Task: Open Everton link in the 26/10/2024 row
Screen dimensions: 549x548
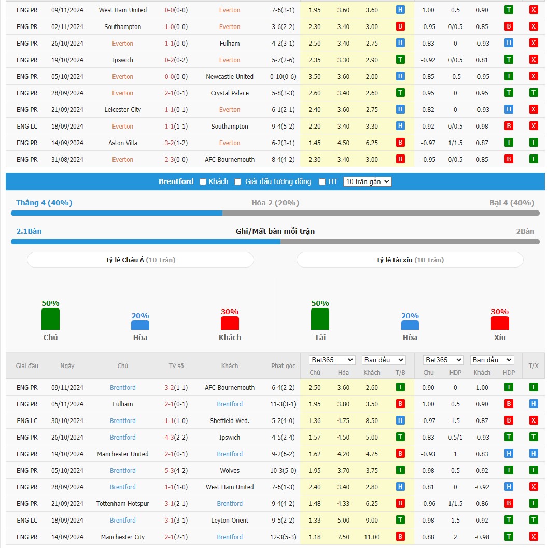Action: (122, 44)
